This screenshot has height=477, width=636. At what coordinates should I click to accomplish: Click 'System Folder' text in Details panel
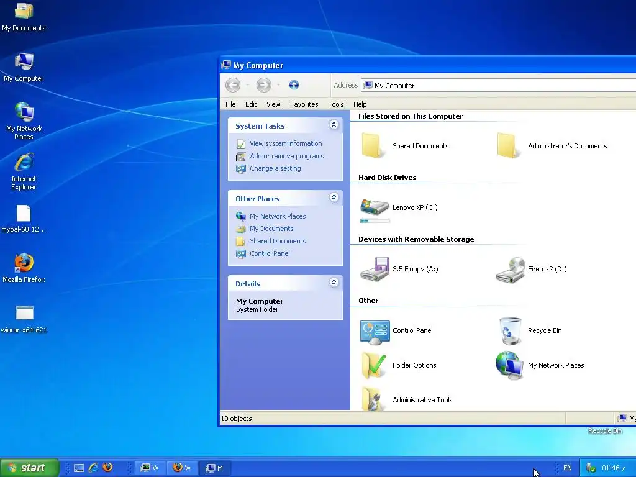pyautogui.click(x=257, y=309)
